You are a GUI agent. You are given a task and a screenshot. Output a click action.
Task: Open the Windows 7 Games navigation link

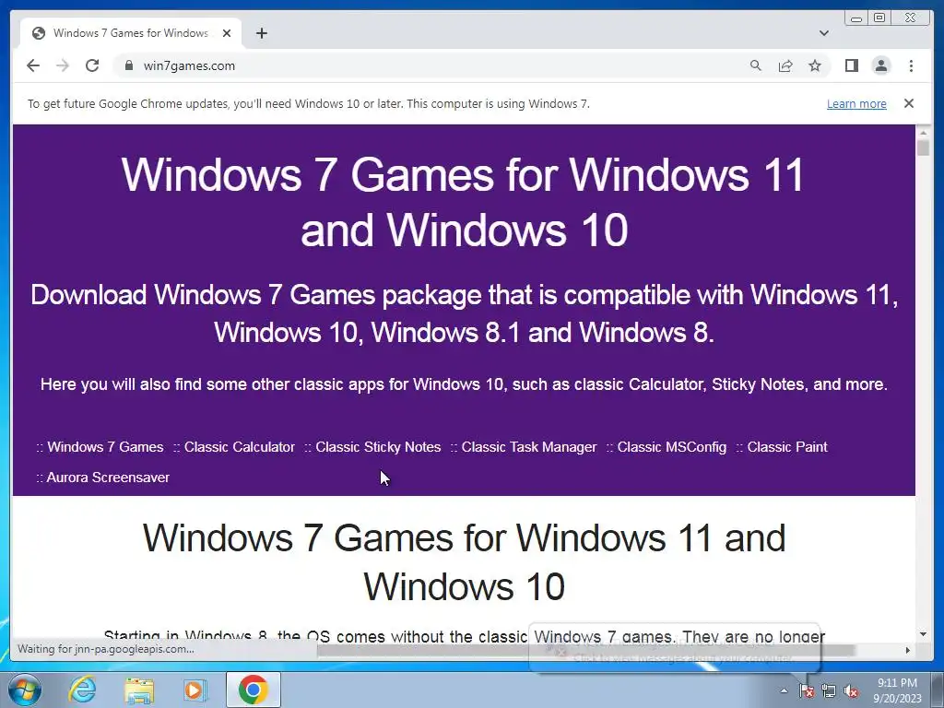105,447
